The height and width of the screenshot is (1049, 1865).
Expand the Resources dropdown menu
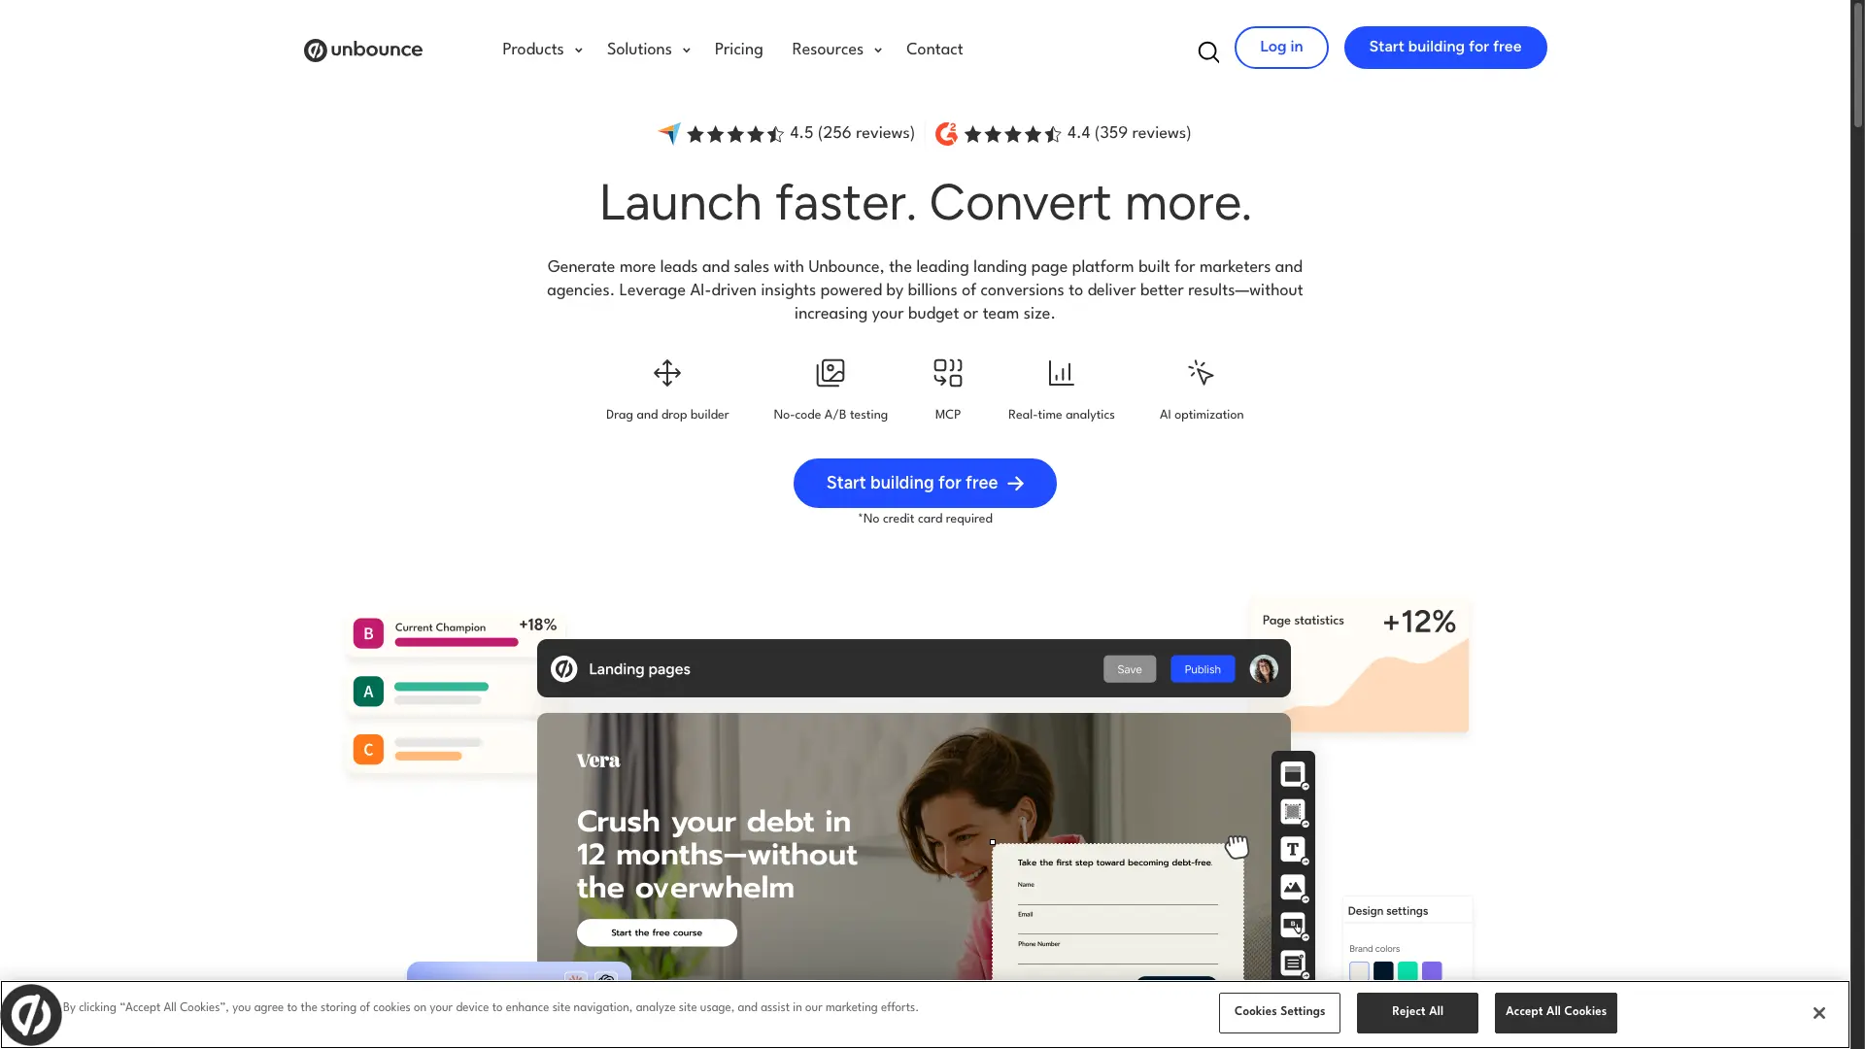coord(836,50)
